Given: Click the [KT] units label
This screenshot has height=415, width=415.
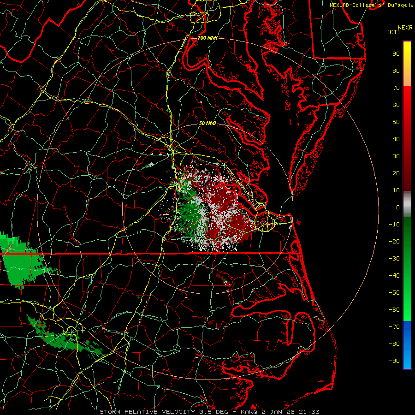Looking at the screenshot, I should point(394,32).
